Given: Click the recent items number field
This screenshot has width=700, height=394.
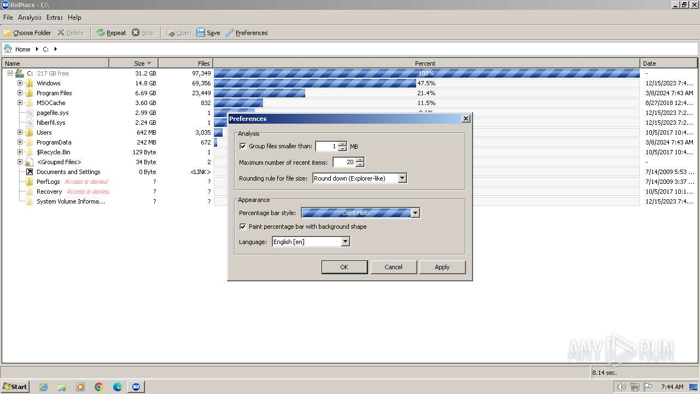Looking at the screenshot, I should coord(343,163).
